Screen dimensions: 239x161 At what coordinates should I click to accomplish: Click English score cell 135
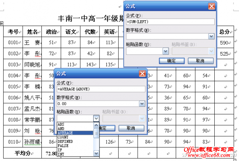[109, 64]
